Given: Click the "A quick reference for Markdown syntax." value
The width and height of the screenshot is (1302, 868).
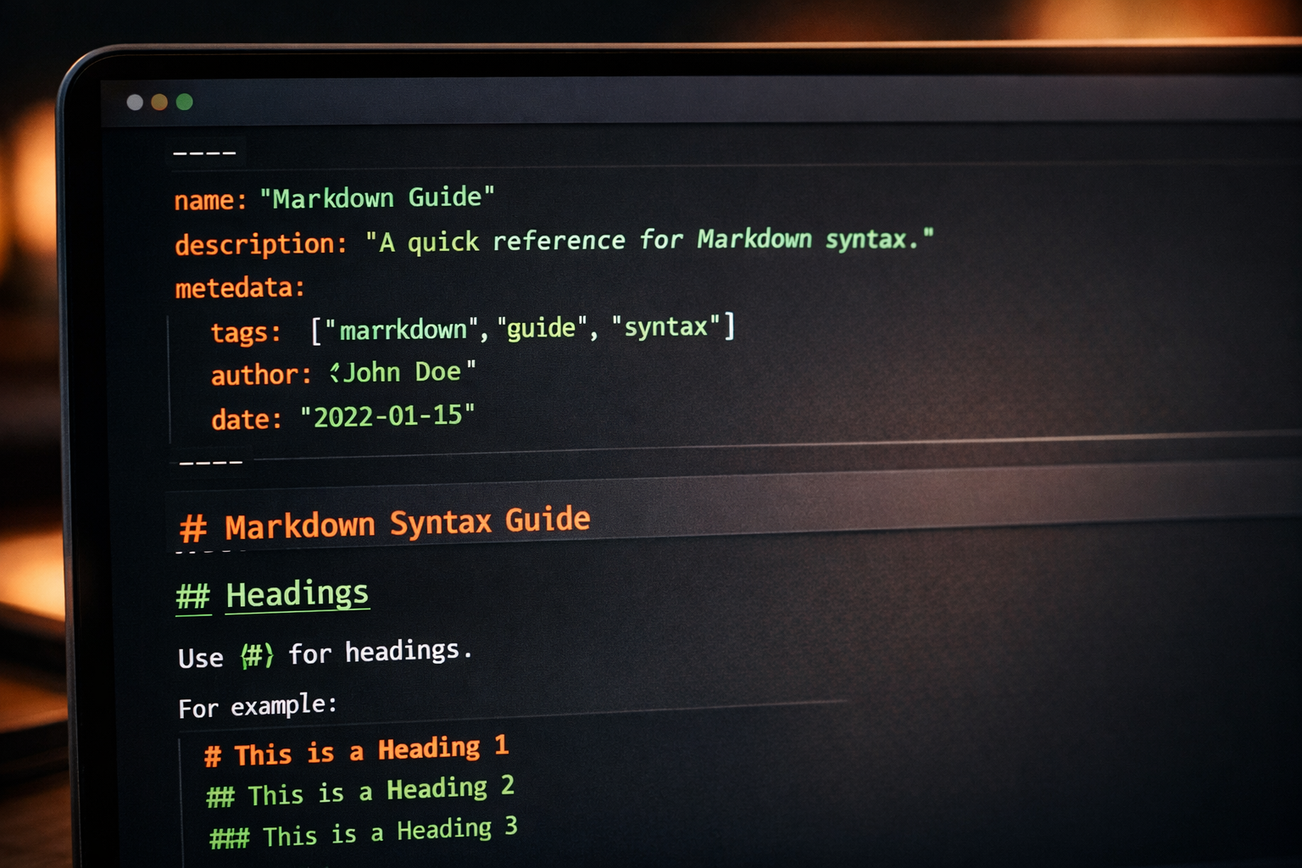Looking at the screenshot, I should [649, 240].
